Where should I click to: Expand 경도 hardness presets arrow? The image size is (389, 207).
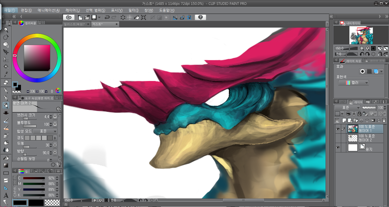pyautogui.click(x=55, y=138)
